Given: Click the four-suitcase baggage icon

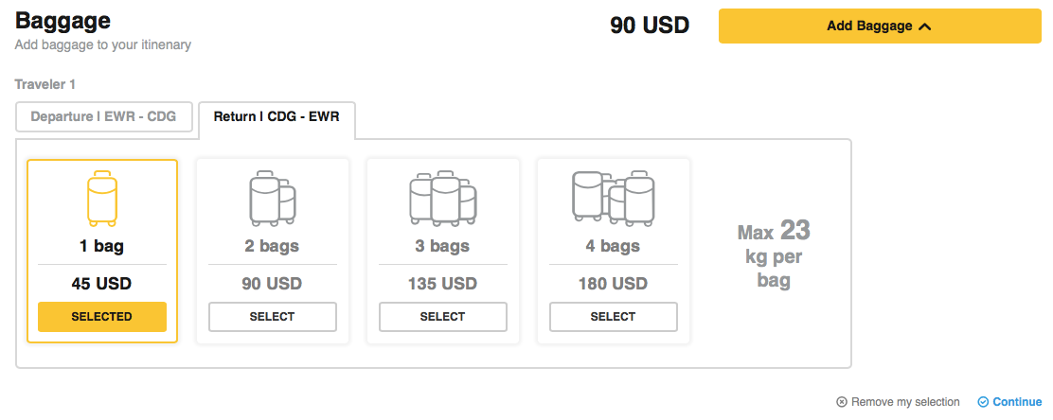Looking at the screenshot, I should point(614,199).
